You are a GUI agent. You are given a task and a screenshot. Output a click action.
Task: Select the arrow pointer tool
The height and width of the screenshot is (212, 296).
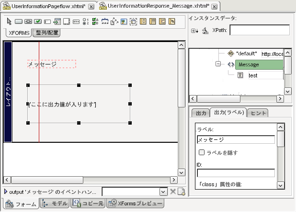[9, 21]
